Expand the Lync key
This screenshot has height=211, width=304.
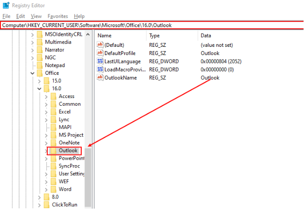point(46,120)
